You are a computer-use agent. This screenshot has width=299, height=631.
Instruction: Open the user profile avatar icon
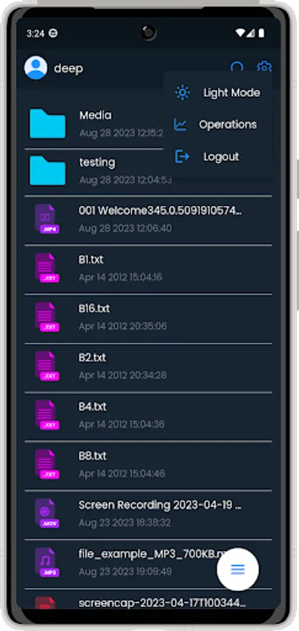pyautogui.click(x=36, y=67)
